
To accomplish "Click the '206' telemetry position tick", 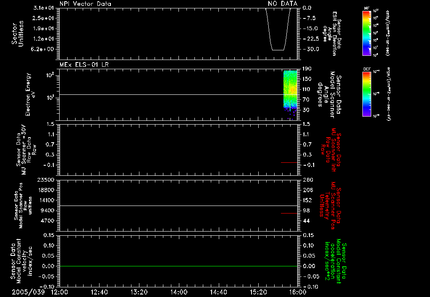I will click(307, 190).
